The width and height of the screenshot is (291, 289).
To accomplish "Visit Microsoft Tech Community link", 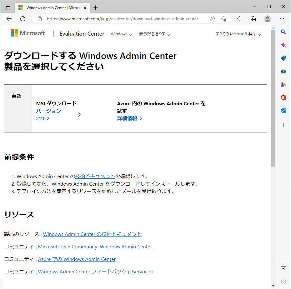I will click(95, 247).
